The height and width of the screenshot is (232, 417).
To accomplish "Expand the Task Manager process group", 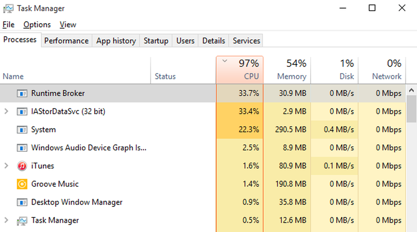I will (x=6, y=220).
